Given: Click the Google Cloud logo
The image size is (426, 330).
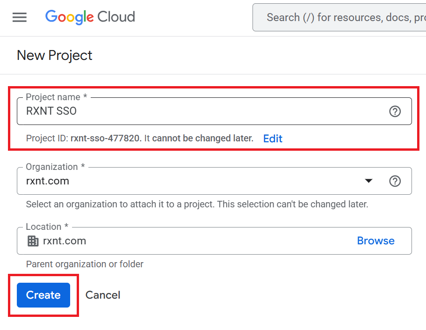Looking at the screenshot, I should coord(90,17).
